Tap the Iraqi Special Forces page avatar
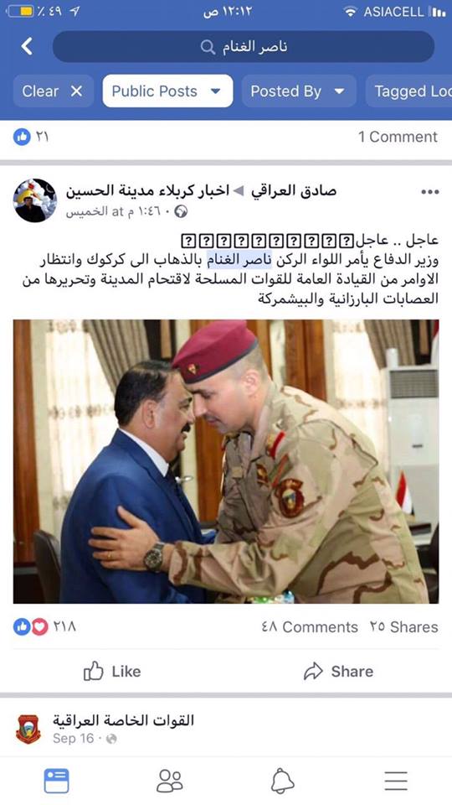Screen dimensions: 452x805 tap(28, 729)
